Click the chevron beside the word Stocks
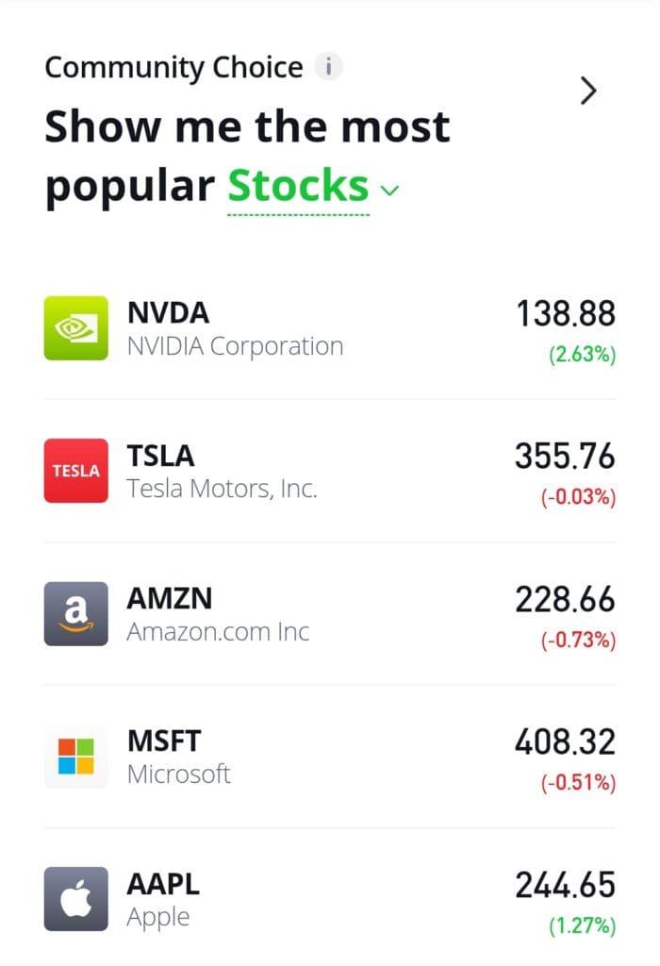Screen dimensions: 660x966 (388, 189)
